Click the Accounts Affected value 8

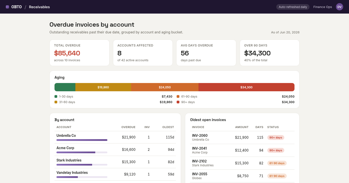(119, 53)
